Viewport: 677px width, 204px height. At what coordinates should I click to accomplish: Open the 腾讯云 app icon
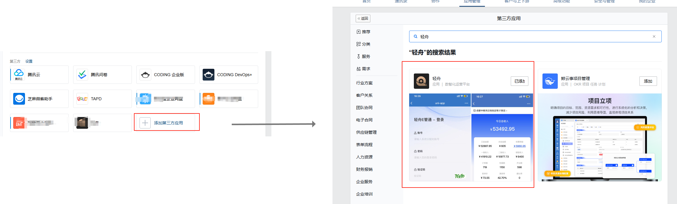pyautogui.click(x=19, y=75)
